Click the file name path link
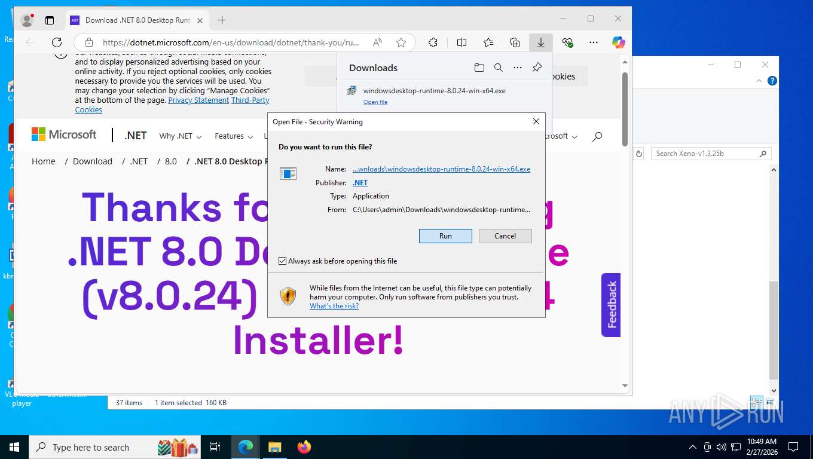This screenshot has height=459, width=813. (x=441, y=169)
